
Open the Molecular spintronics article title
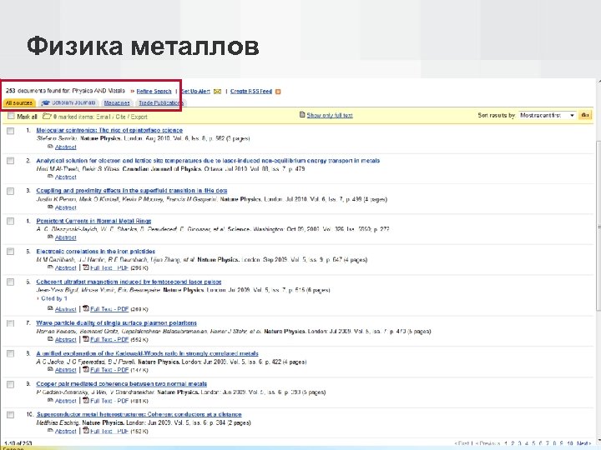(109, 130)
